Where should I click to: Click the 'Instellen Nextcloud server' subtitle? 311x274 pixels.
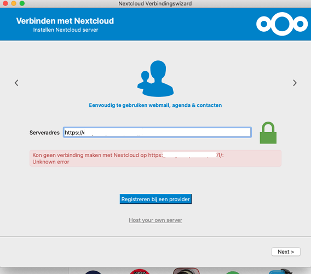66,30
